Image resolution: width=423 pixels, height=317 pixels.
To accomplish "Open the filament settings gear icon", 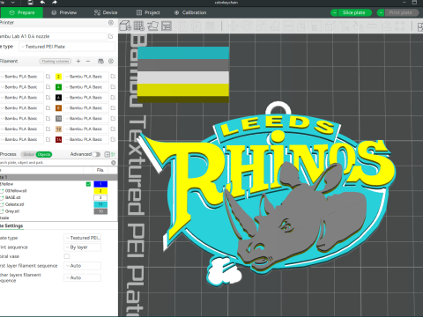I will pyautogui.click(x=111, y=61).
